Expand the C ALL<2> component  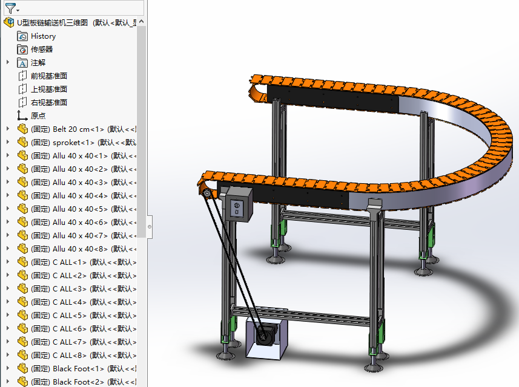click(x=8, y=275)
